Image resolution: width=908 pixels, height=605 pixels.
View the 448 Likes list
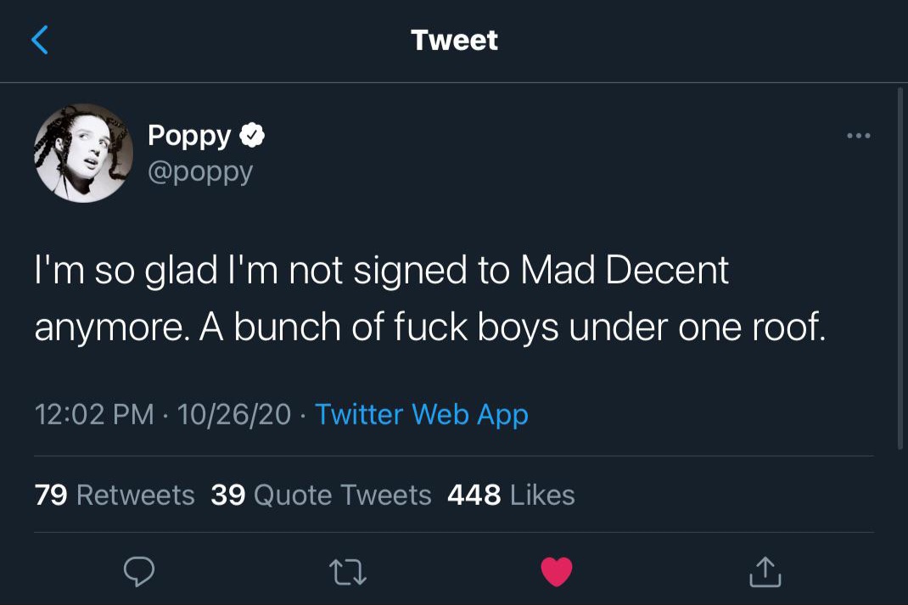(511, 495)
